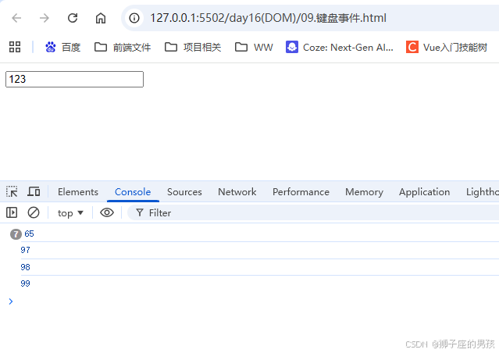The width and height of the screenshot is (499, 353).
Task: Select console output 97
Action: tap(25, 250)
